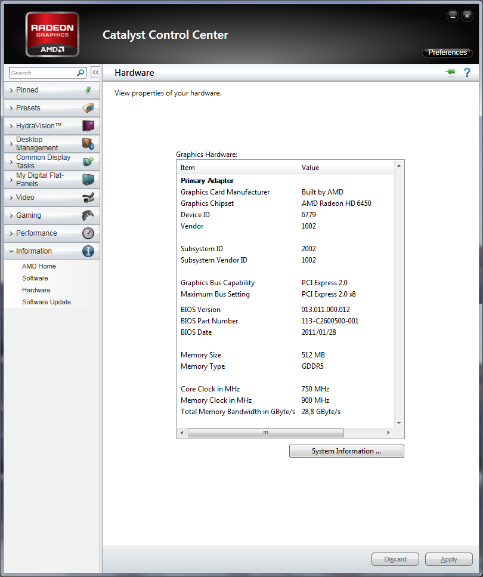Open the Preferences menu
The width and height of the screenshot is (483, 577).
point(447,53)
